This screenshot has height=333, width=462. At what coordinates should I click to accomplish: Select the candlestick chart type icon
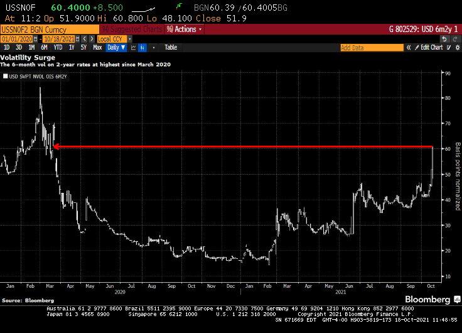click(143, 47)
